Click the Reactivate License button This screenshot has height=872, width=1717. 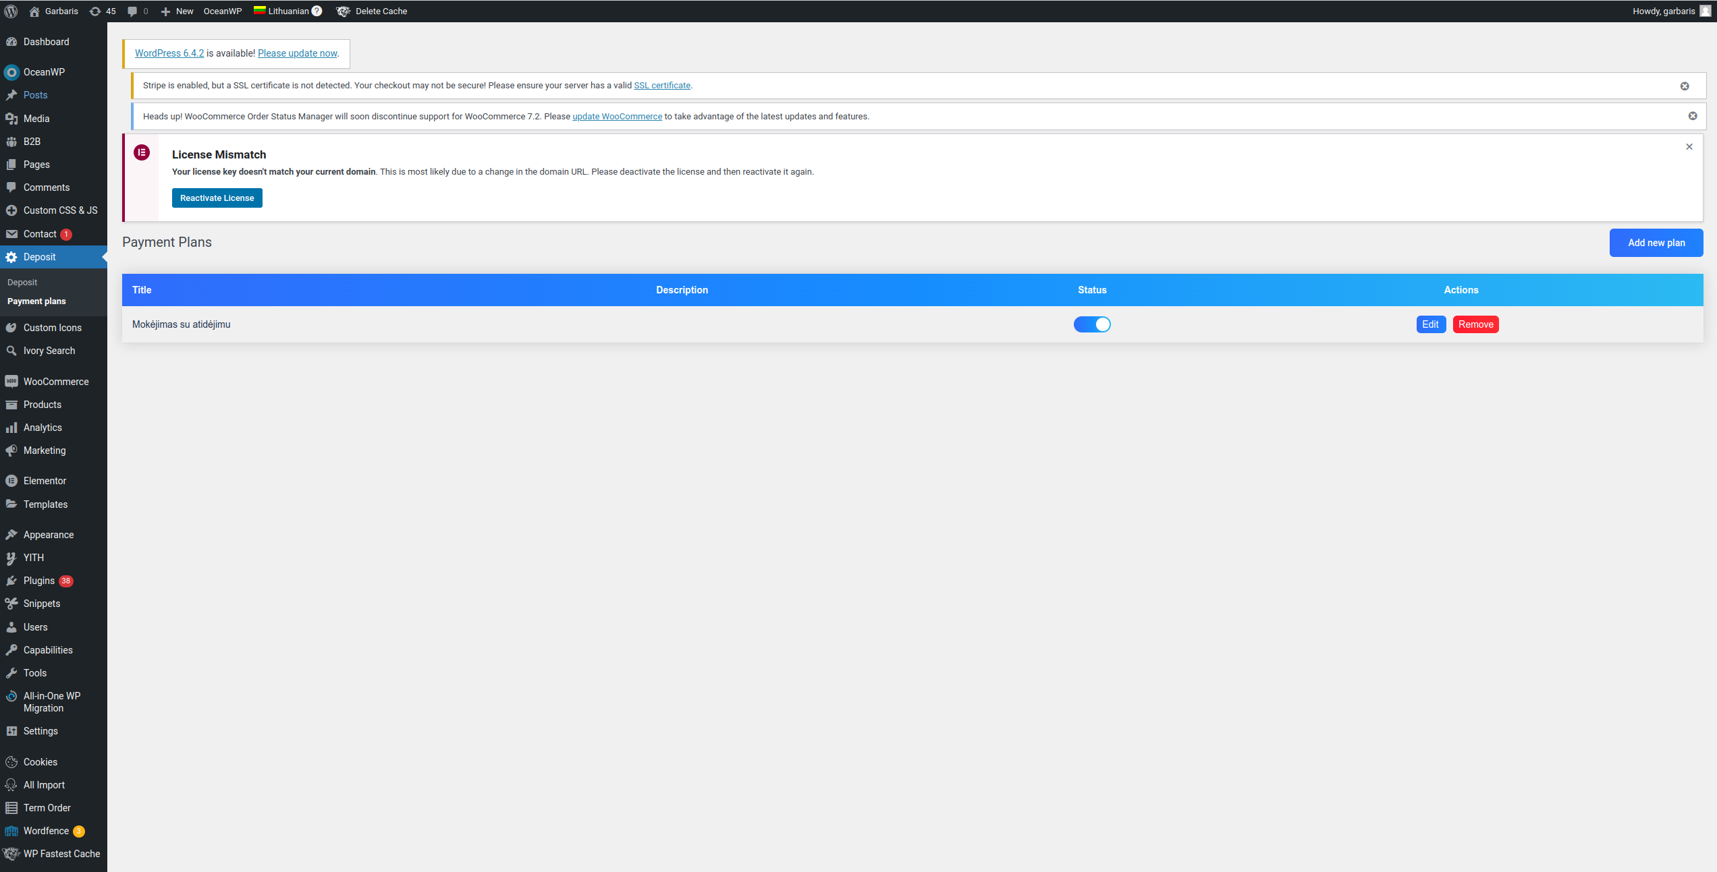coord(217,198)
